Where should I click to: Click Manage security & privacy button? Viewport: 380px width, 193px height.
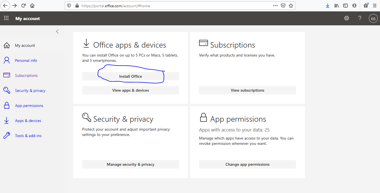131,164
